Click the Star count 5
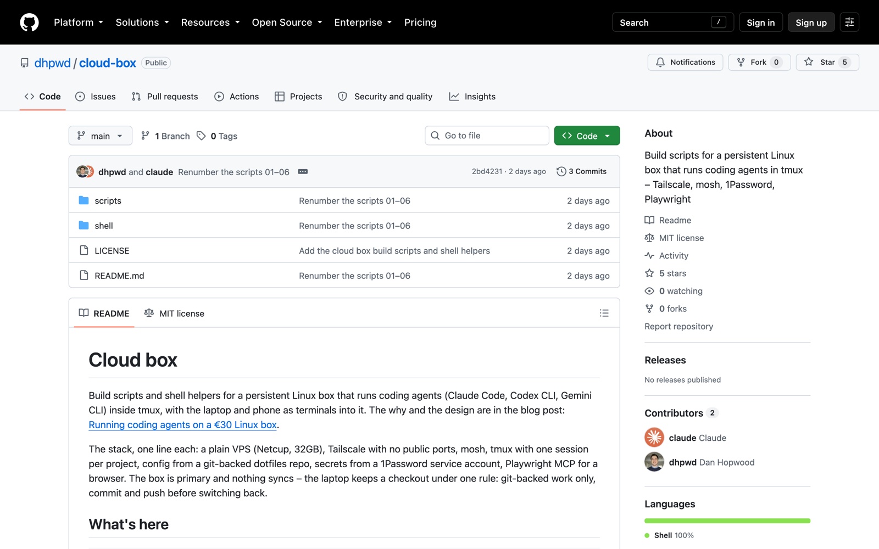 845,62
